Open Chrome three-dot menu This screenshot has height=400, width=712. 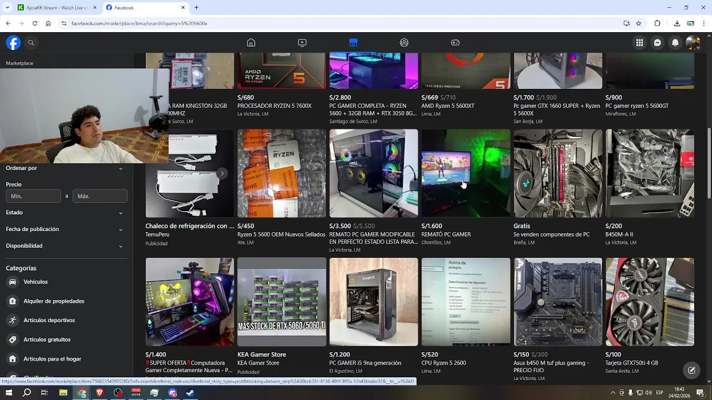pyautogui.click(x=704, y=23)
